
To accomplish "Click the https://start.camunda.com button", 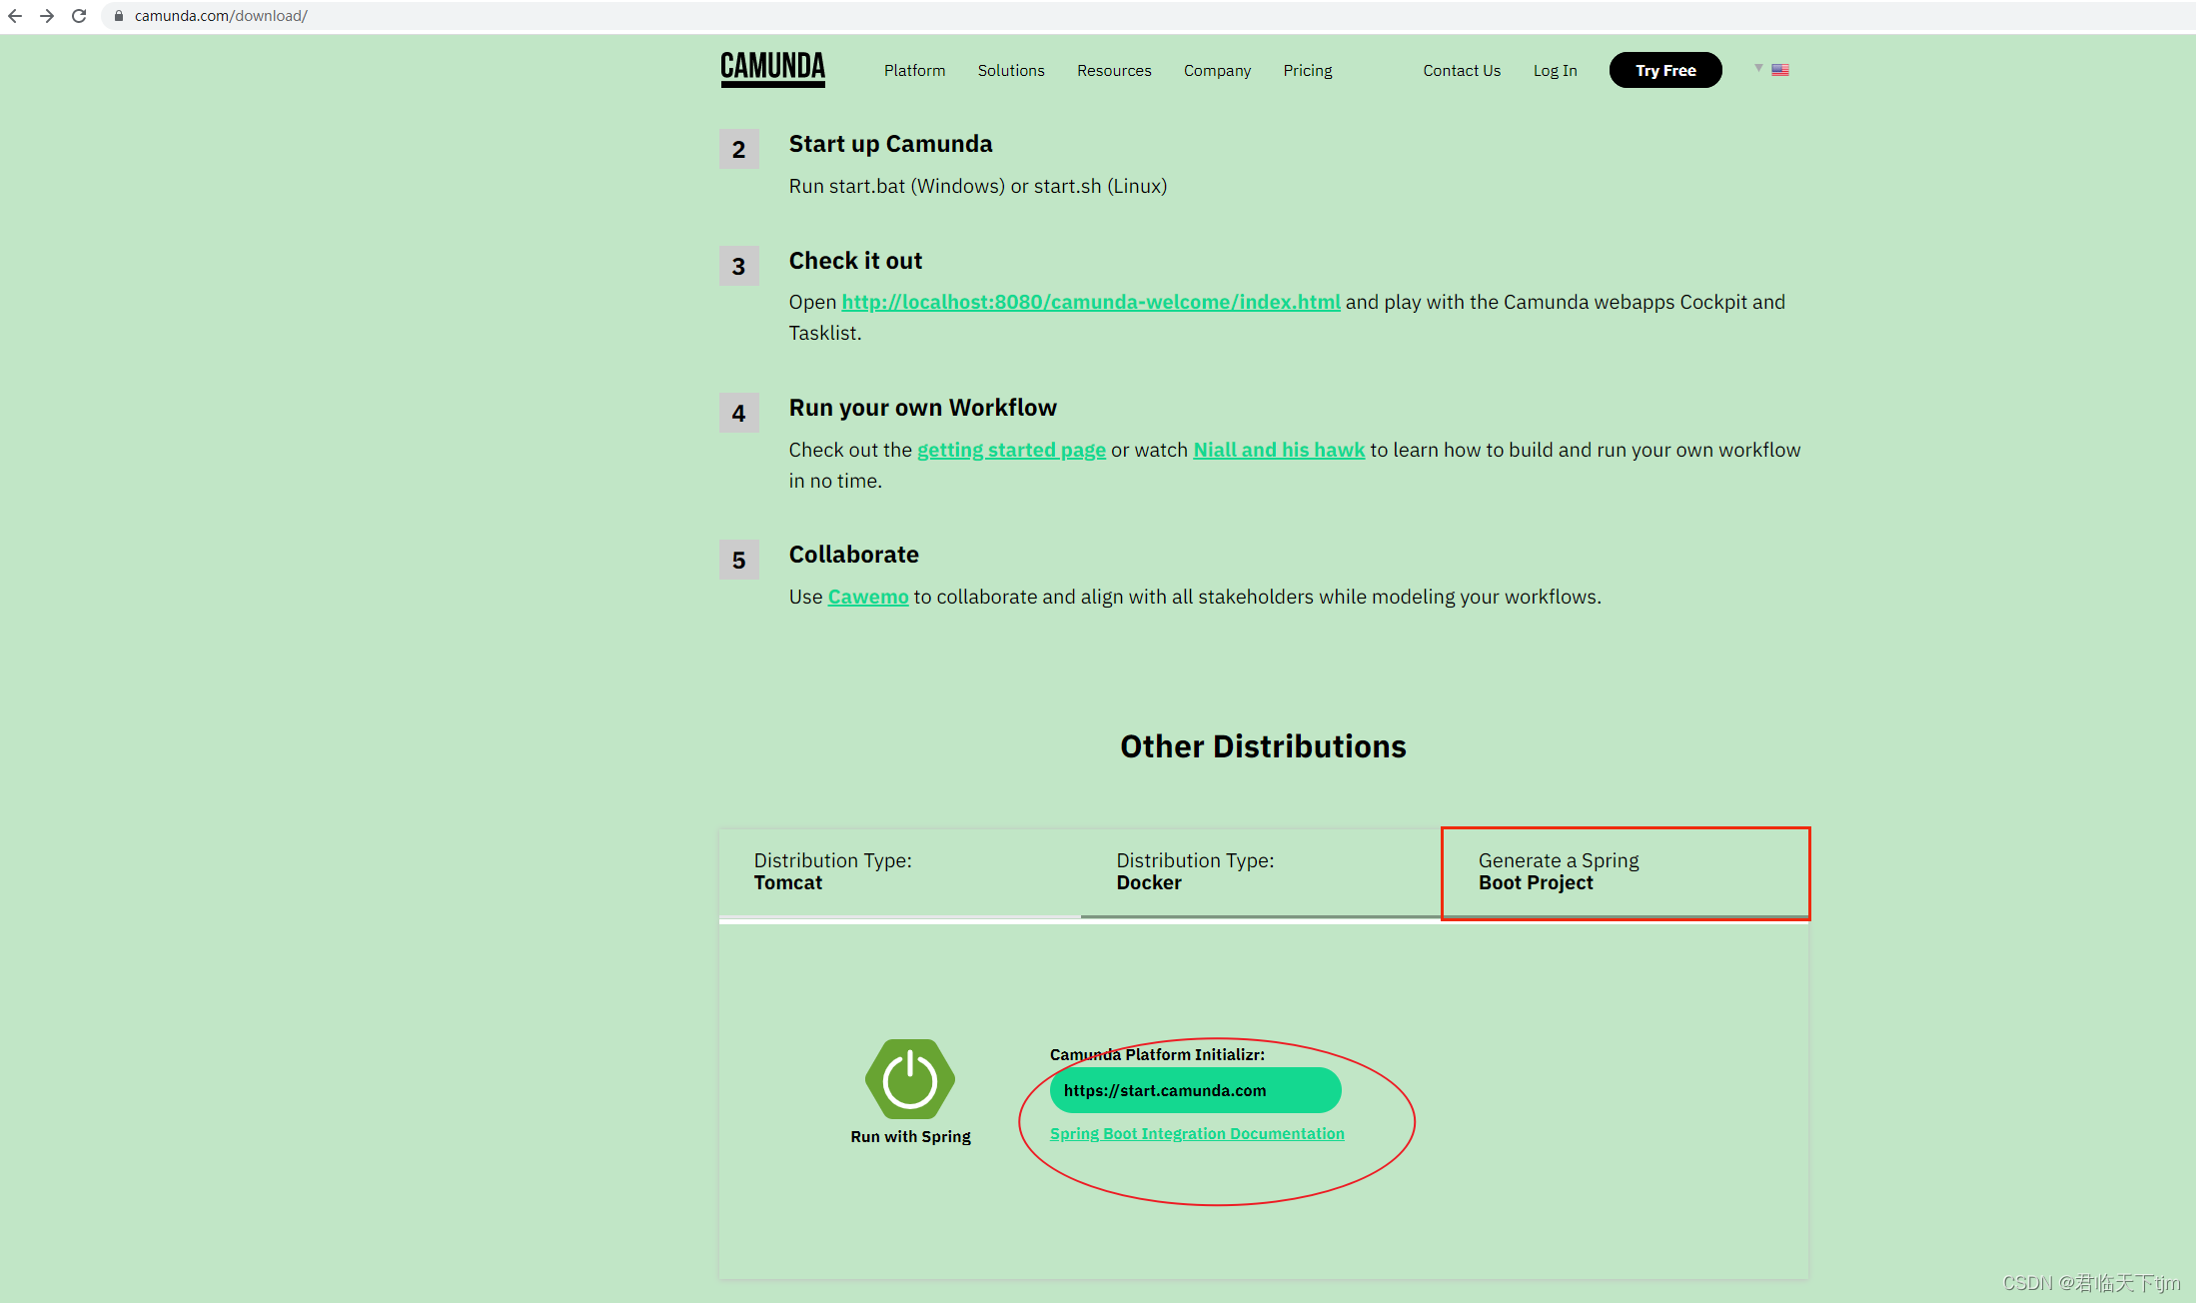I will pos(1195,1090).
